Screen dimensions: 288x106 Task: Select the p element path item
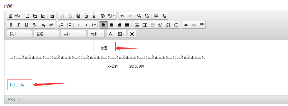(19, 99)
